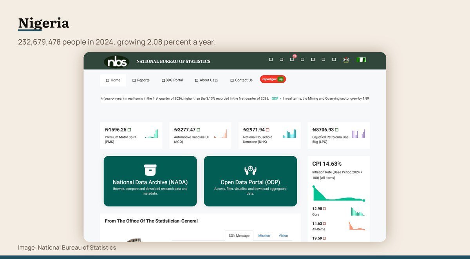The height and width of the screenshot is (259, 470).
Task: Open the Contact Us menu item
Action: (241, 80)
